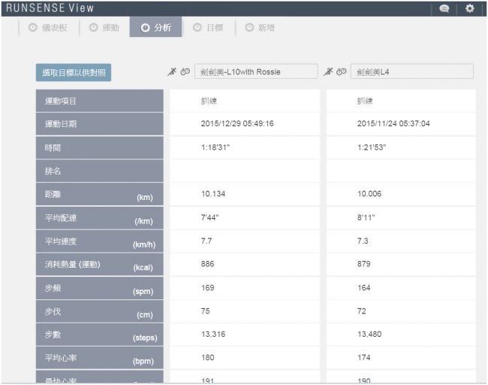Click cadence value 164

364,288
